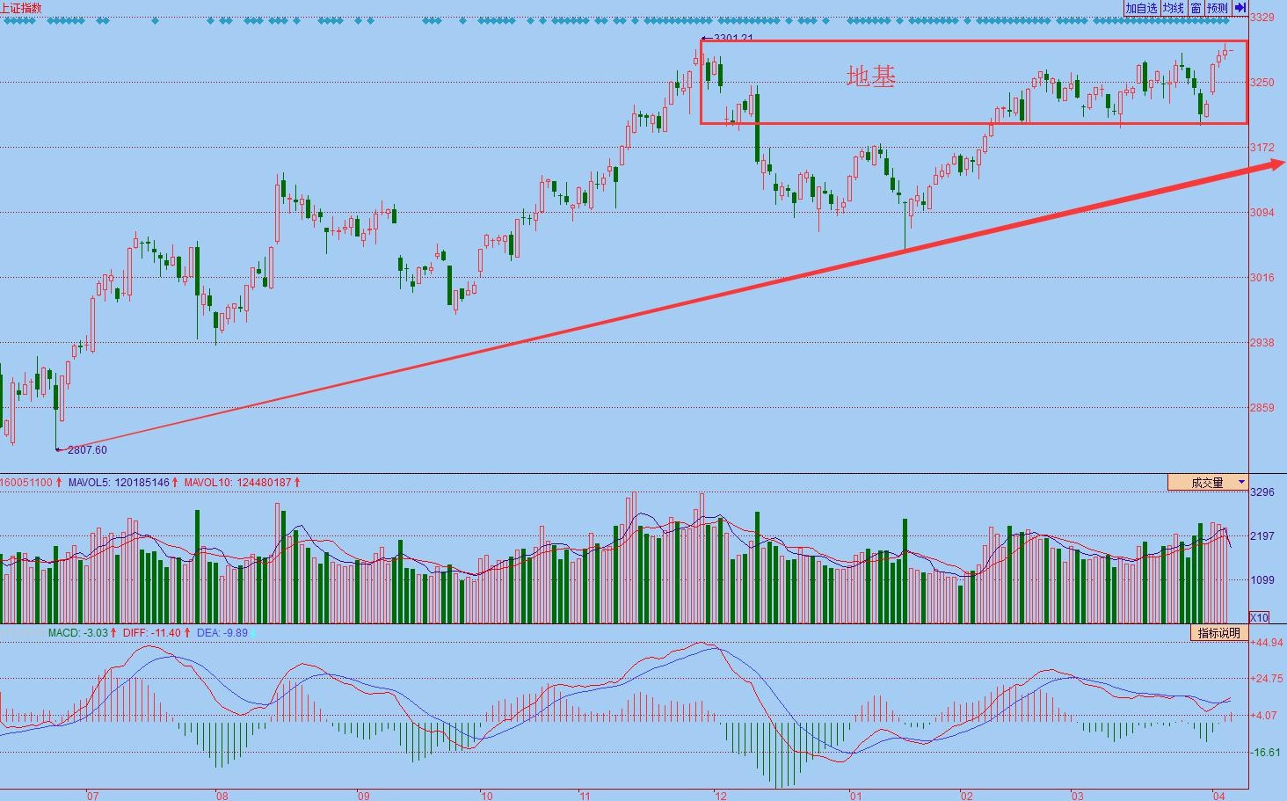This screenshot has width=1287, height=801.
Task: Click the X10 volume scale box
Action: coord(1259,617)
